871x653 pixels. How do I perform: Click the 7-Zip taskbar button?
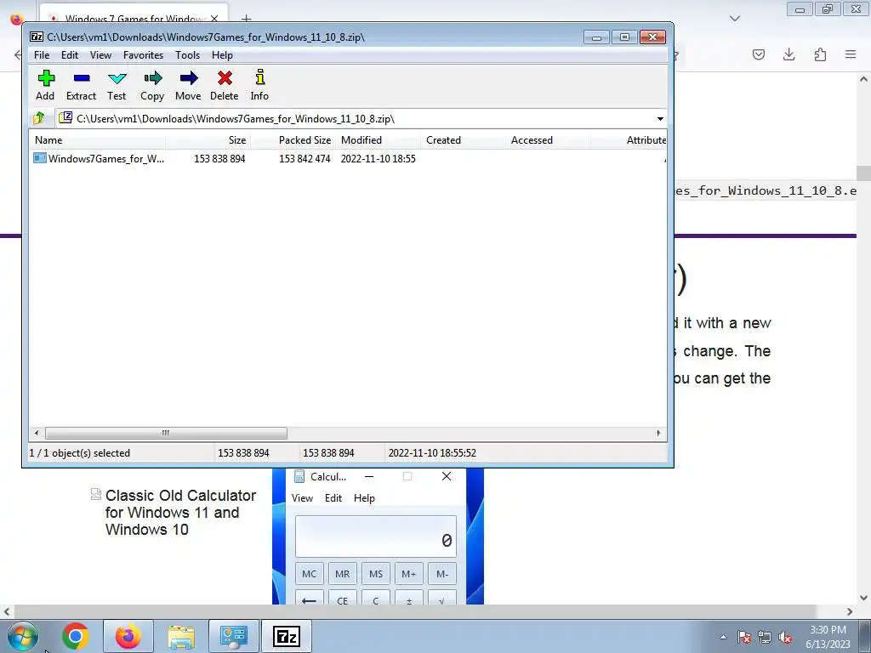coord(286,636)
